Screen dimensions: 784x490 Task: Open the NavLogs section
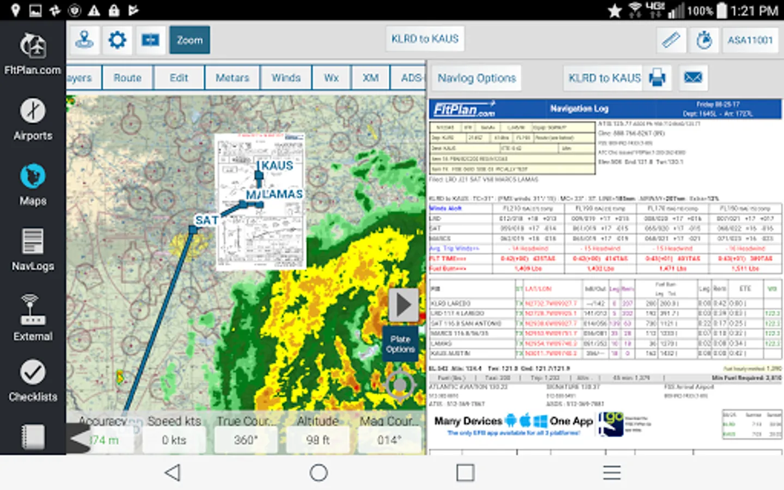tap(33, 250)
